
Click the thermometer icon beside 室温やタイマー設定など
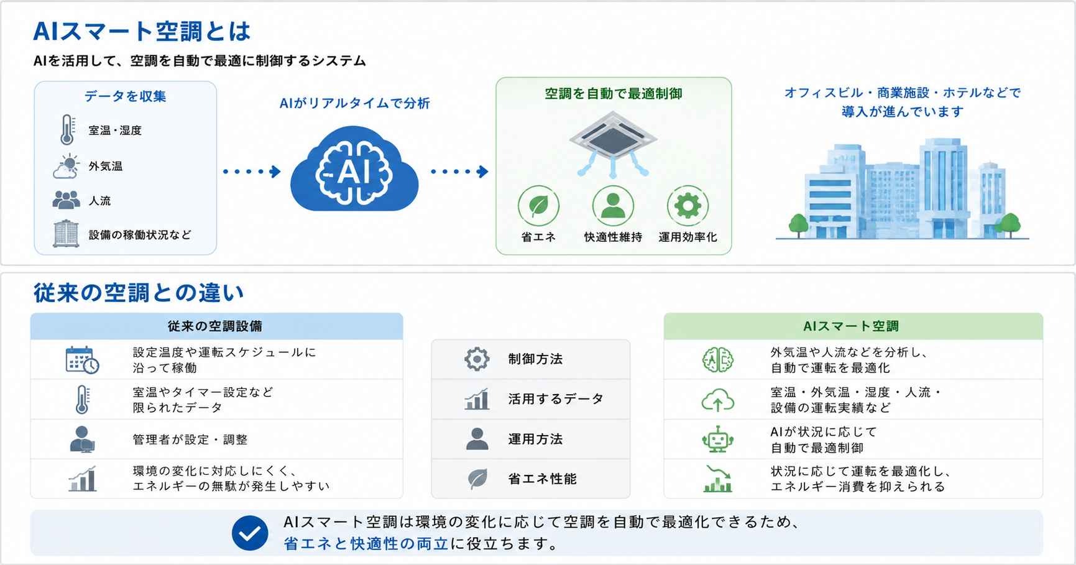[82, 400]
